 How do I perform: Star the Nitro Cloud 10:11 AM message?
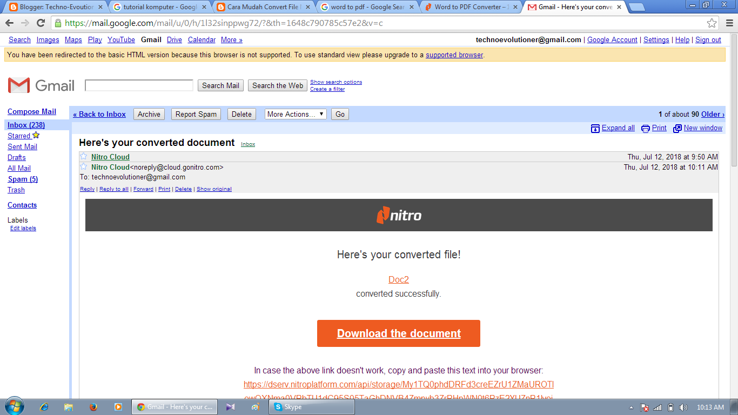click(x=84, y=167)
